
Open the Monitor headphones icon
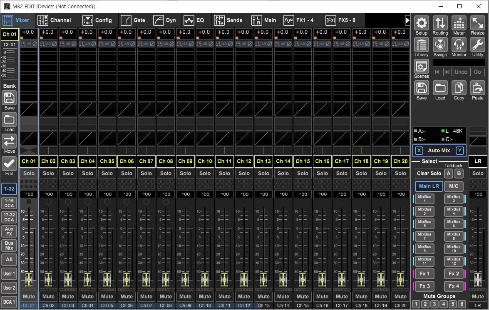coord(459,45)
